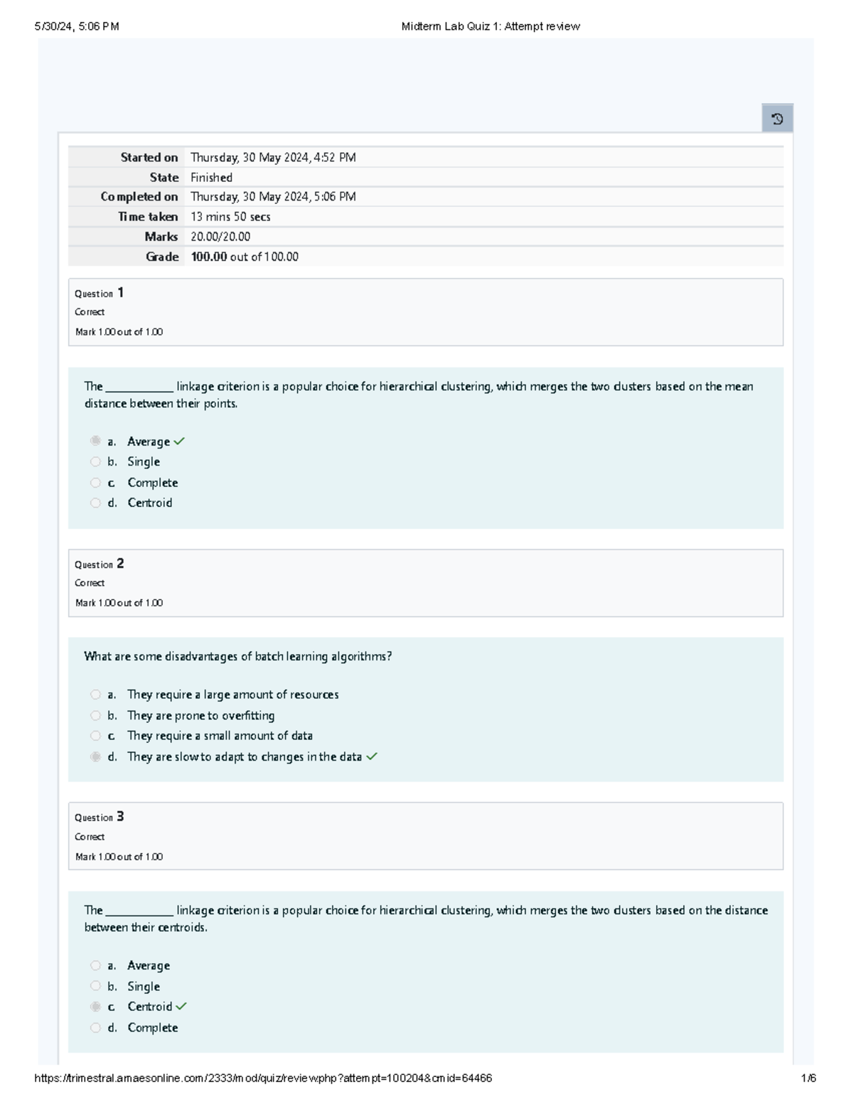This screenshot has width=853, height=1104.
Task: Click the history clock icon button
Action: coord(777,119)
